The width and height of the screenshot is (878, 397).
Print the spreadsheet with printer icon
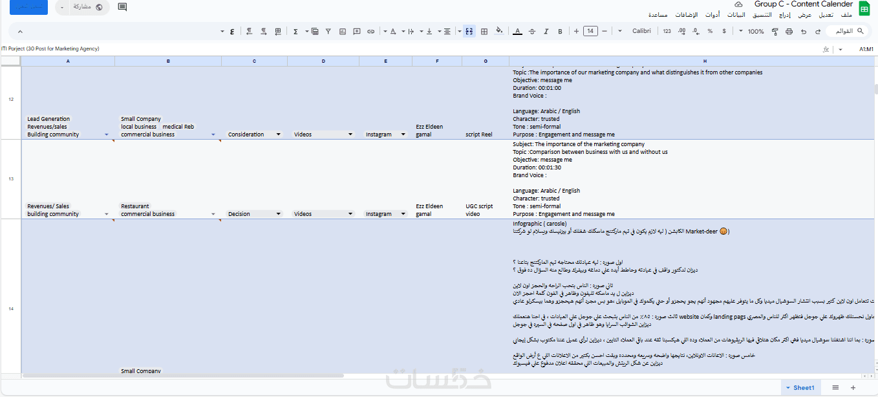[789, 31]
